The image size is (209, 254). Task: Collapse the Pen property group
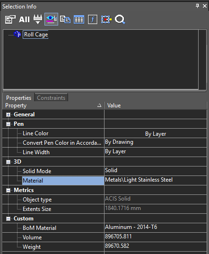8,124
